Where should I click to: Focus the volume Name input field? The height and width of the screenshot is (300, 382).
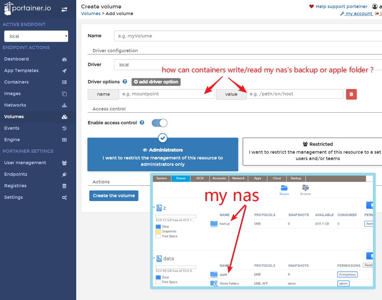[248, 36]
